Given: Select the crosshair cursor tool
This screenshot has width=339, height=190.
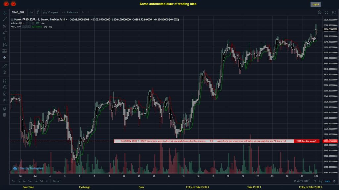Looking at the screenshot, I should 5,13.
